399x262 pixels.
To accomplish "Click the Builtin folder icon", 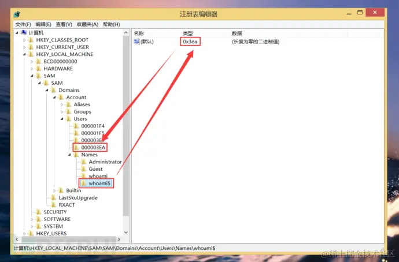I will coord(61,190).
